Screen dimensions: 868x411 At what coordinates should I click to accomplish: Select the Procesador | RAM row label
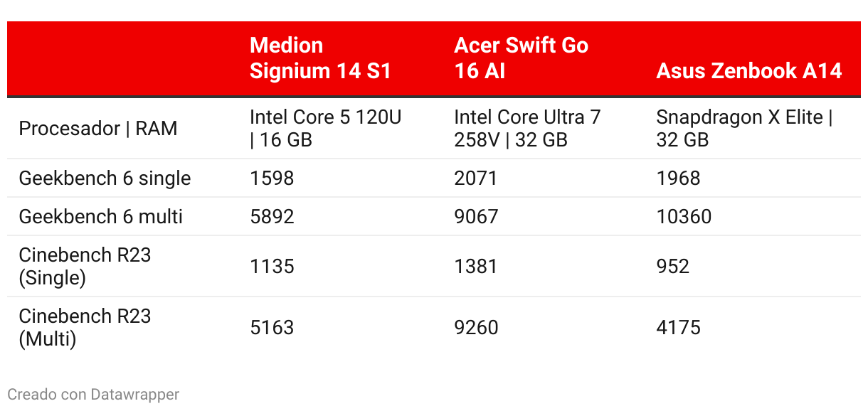coord(98,129)
